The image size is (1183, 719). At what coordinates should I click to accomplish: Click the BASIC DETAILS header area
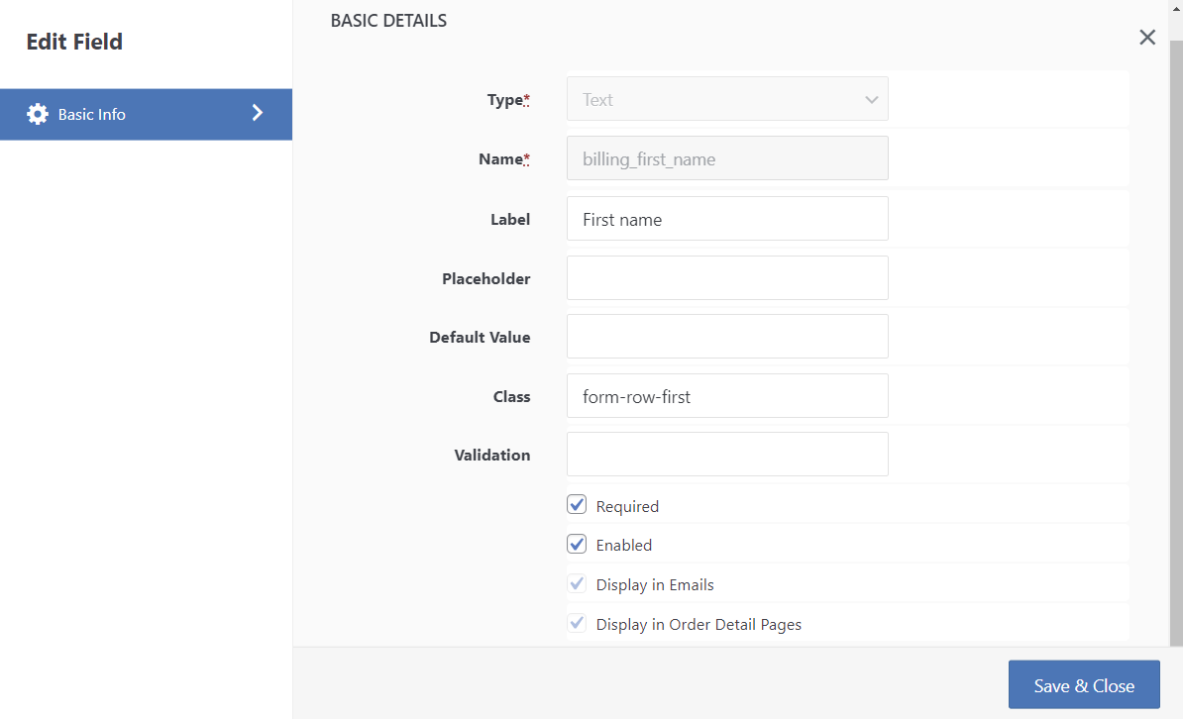click(x=388, y=20)
